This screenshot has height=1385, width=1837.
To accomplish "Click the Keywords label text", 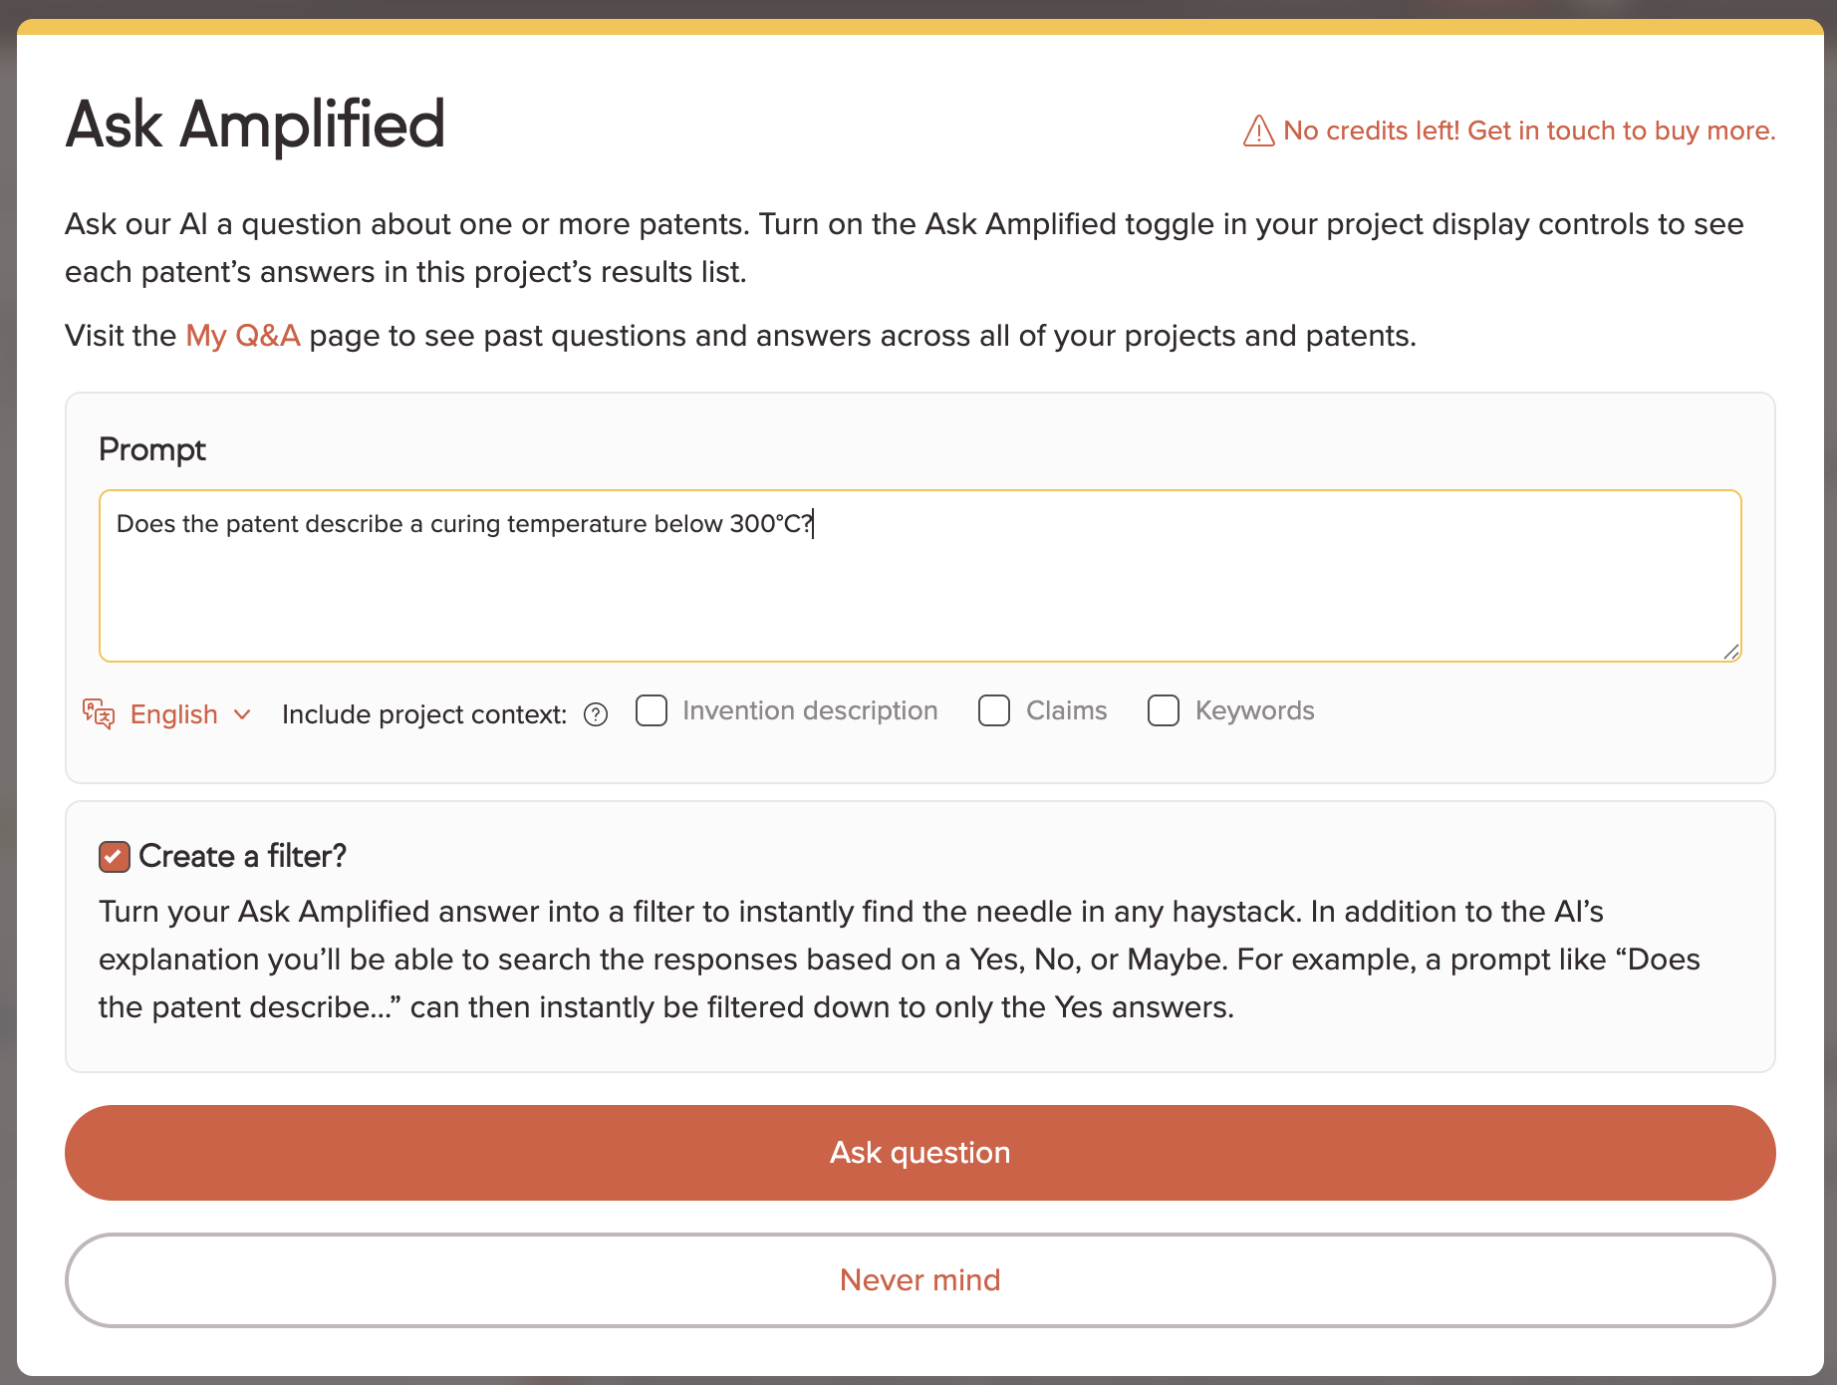I will [1254, 710].
